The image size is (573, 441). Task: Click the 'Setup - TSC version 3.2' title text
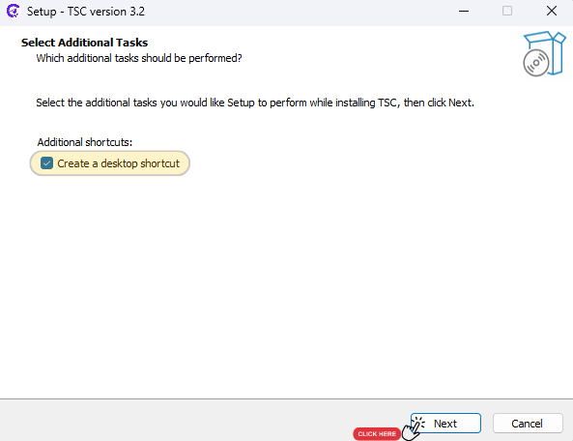click(86, 12)
